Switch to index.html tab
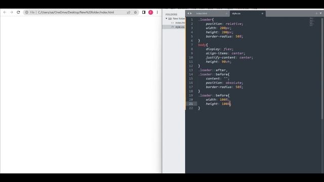The width and height of the screenshot is (324, 182). click(x=201, y=14)
